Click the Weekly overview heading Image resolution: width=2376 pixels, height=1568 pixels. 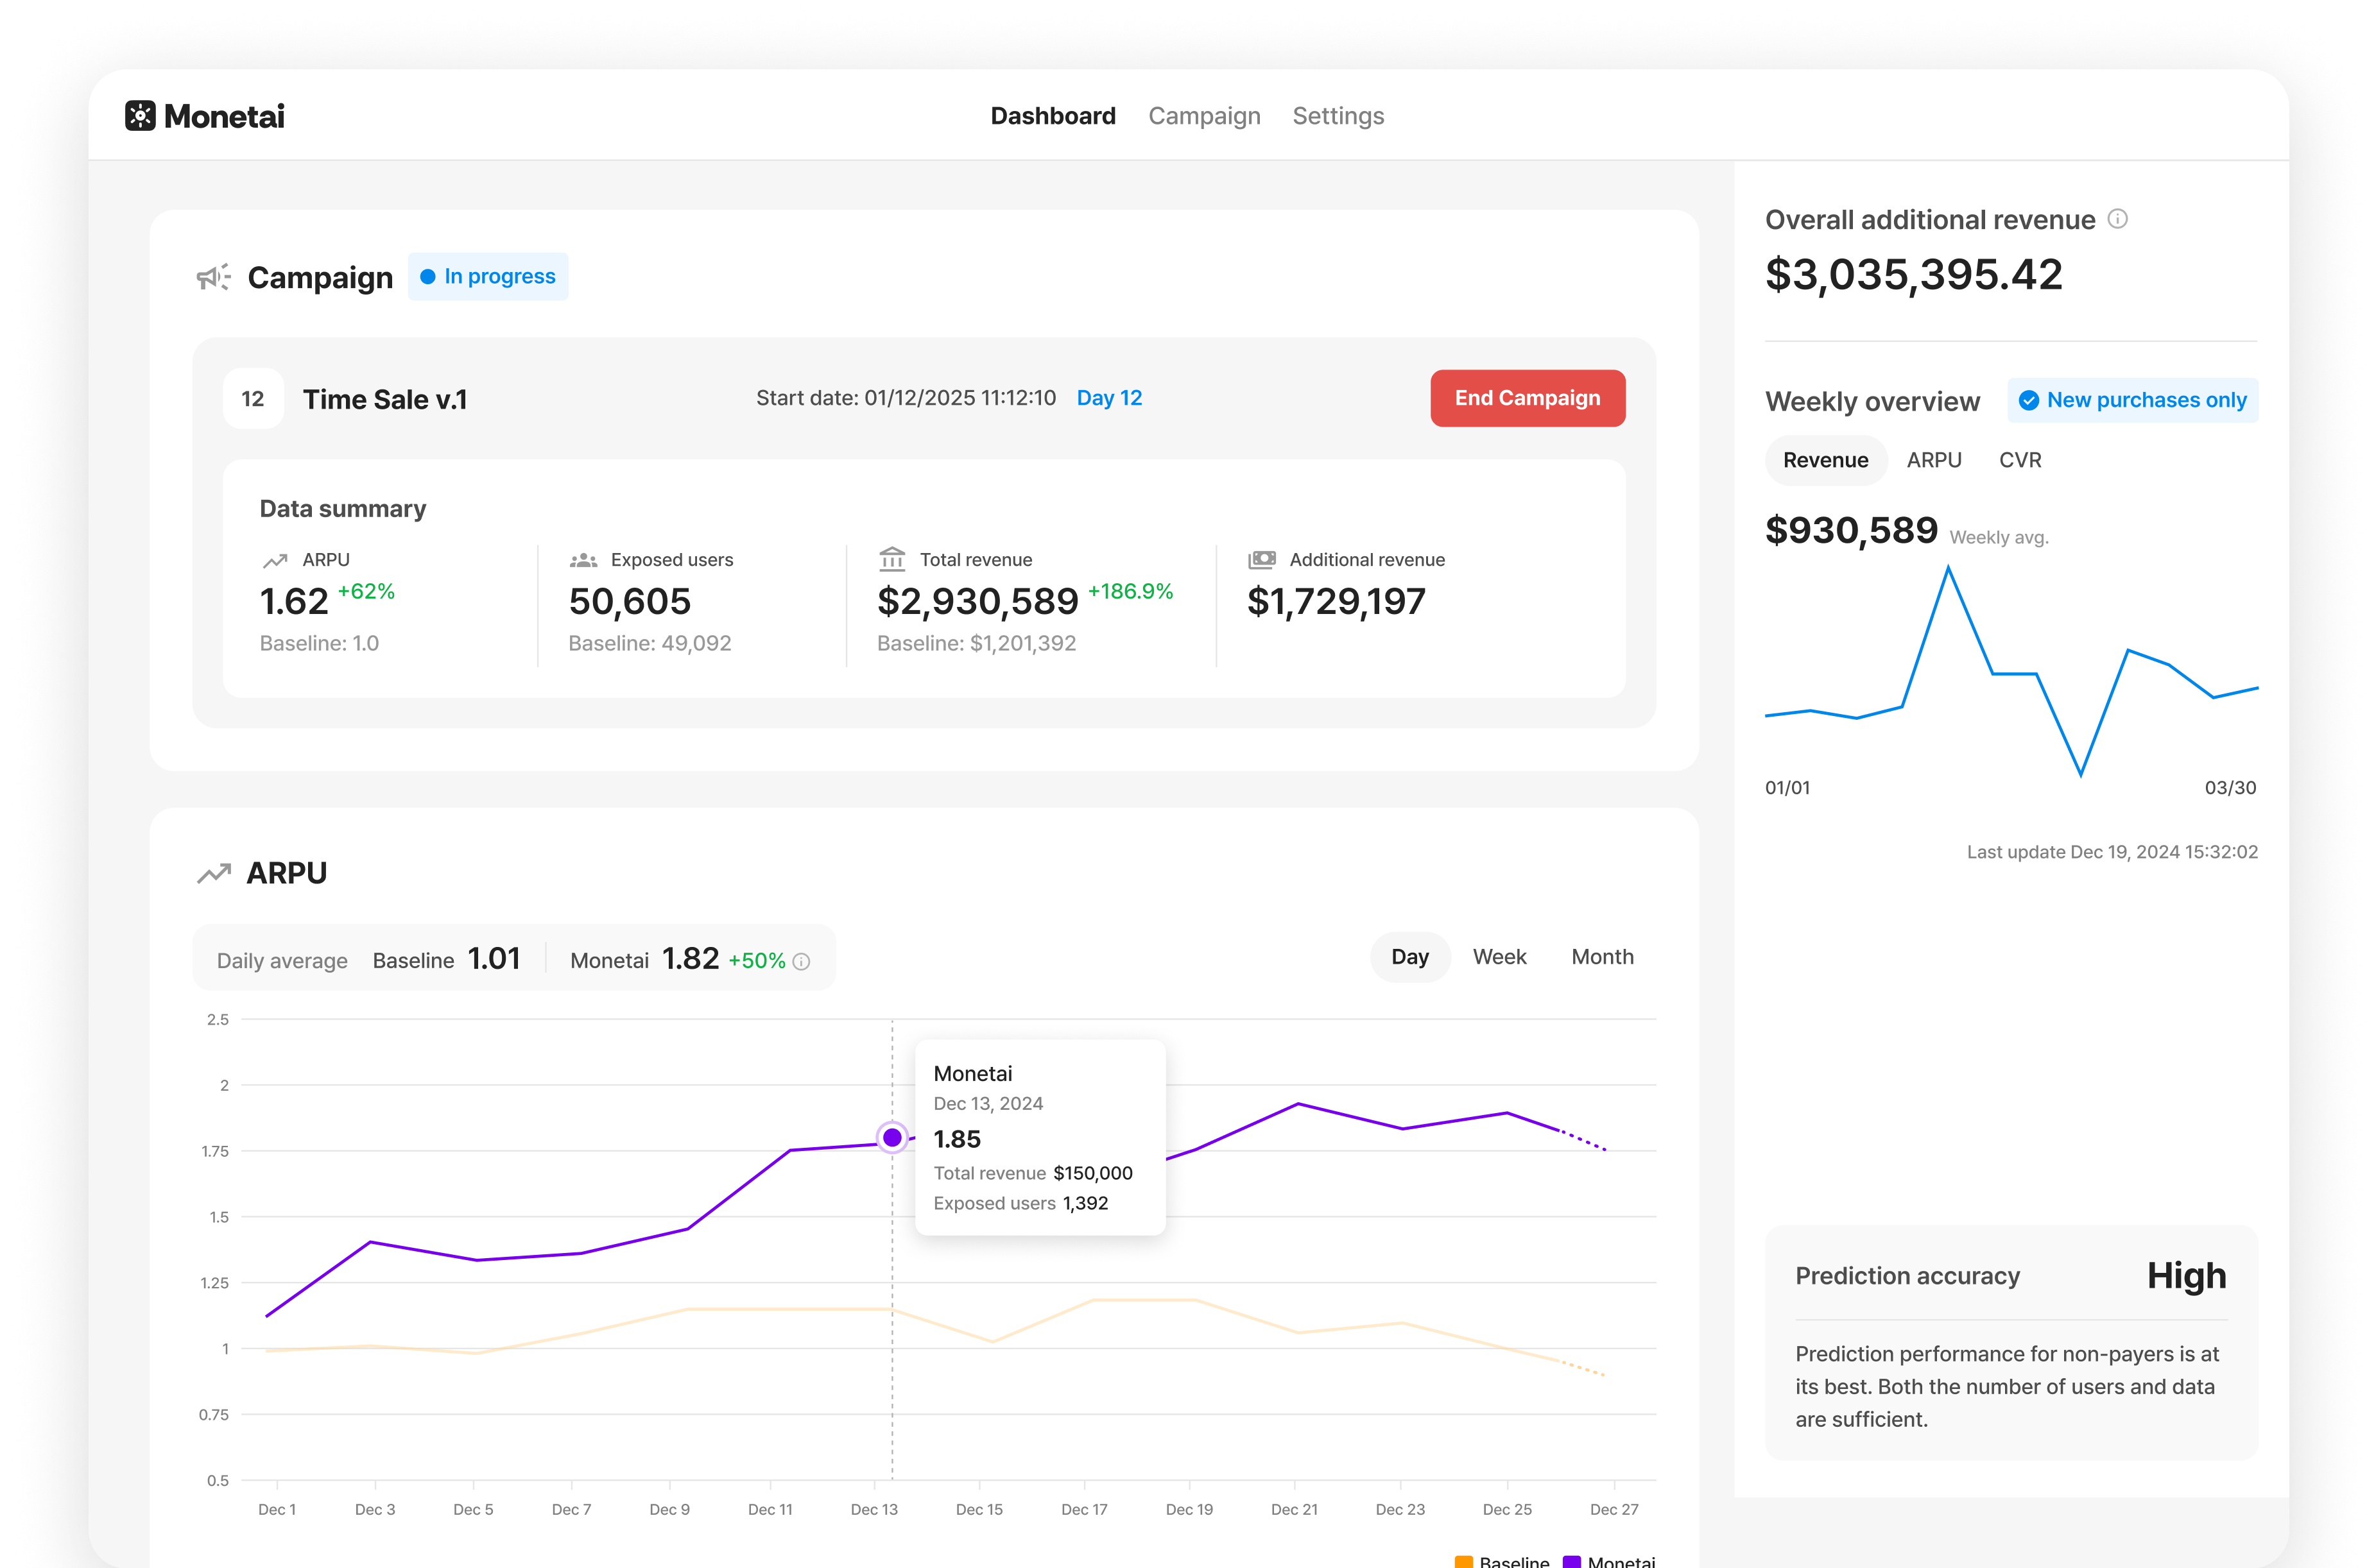[1873, 401]
